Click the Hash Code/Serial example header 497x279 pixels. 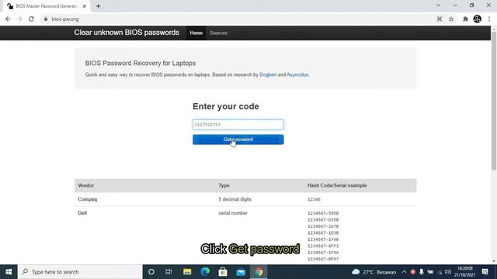click(337, 185)
